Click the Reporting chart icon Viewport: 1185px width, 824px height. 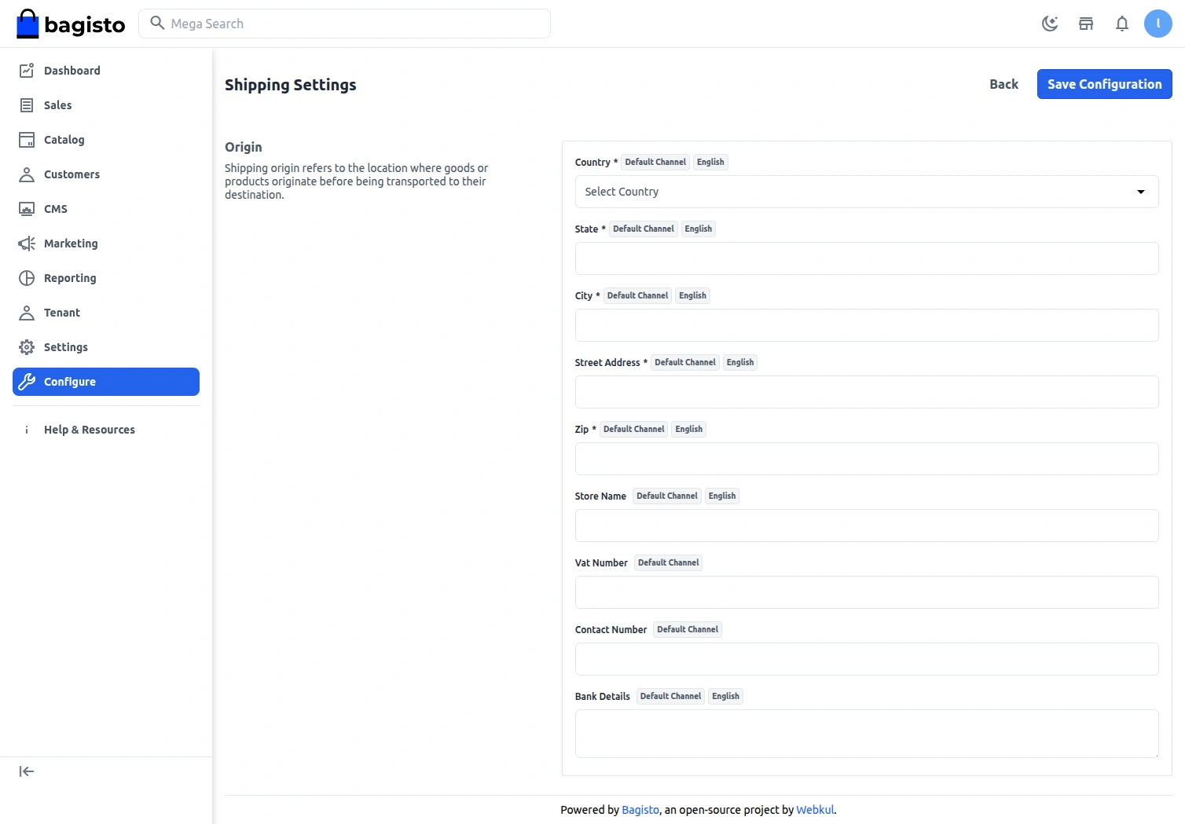(x=27, y=278)
